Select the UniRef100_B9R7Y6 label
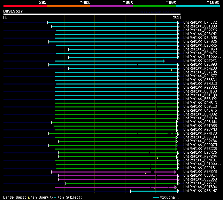The height and width of the screenshot is (200, 223). pos(200,30)
